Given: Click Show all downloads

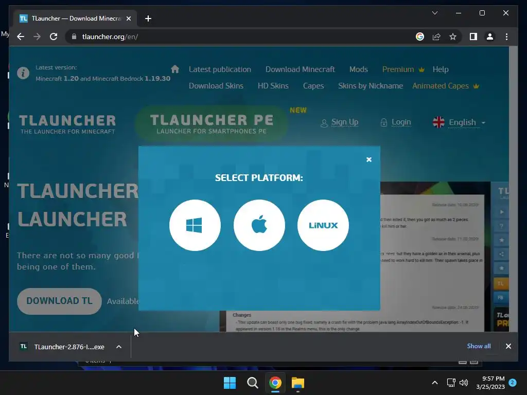Looking at the screenshot, I should pyautogui.click(x=479, y=346).
